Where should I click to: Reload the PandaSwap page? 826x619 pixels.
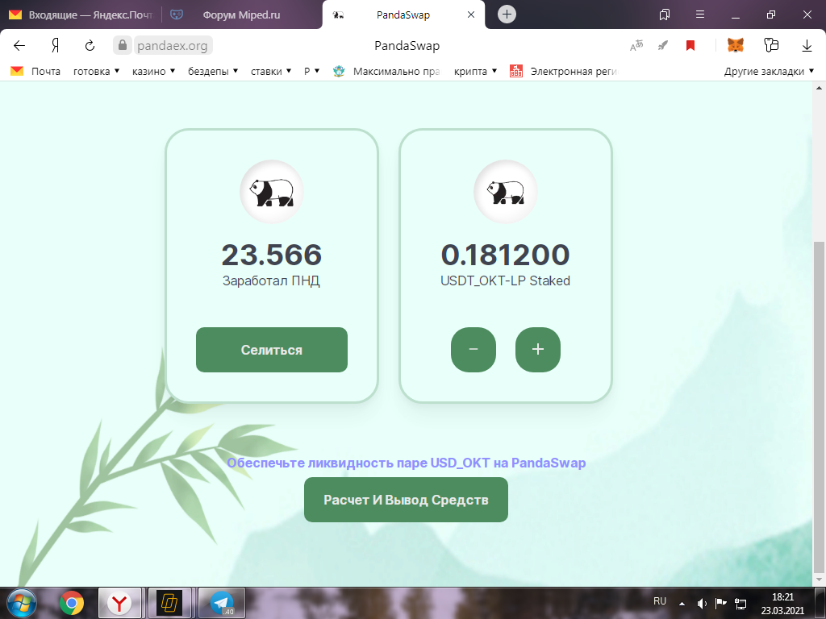coord(90,46)
